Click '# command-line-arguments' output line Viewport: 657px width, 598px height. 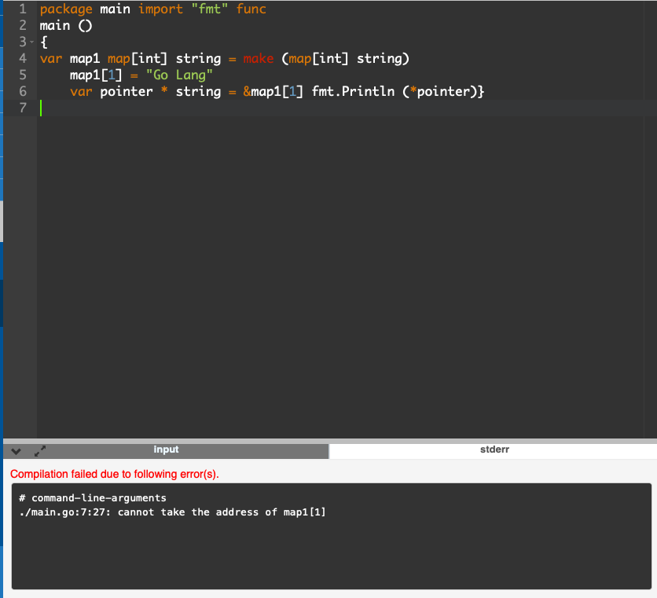point(93,498)
